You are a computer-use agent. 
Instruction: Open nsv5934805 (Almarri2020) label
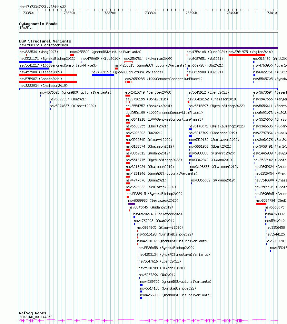160,228
